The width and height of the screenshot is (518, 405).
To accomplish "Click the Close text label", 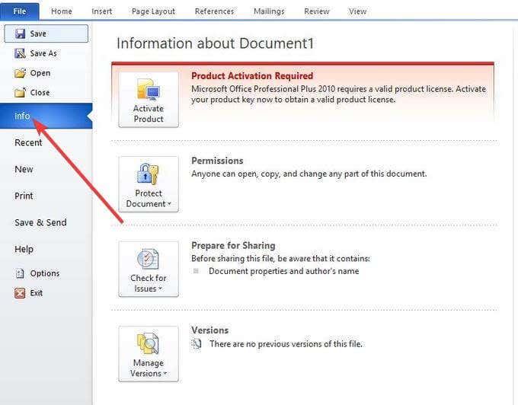I will coord(40,92).
